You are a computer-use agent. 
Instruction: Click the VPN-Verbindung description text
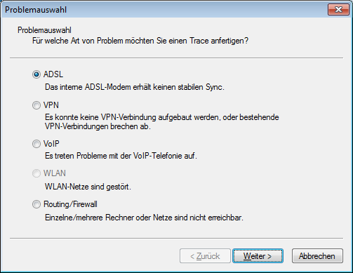tap(162, 122)
